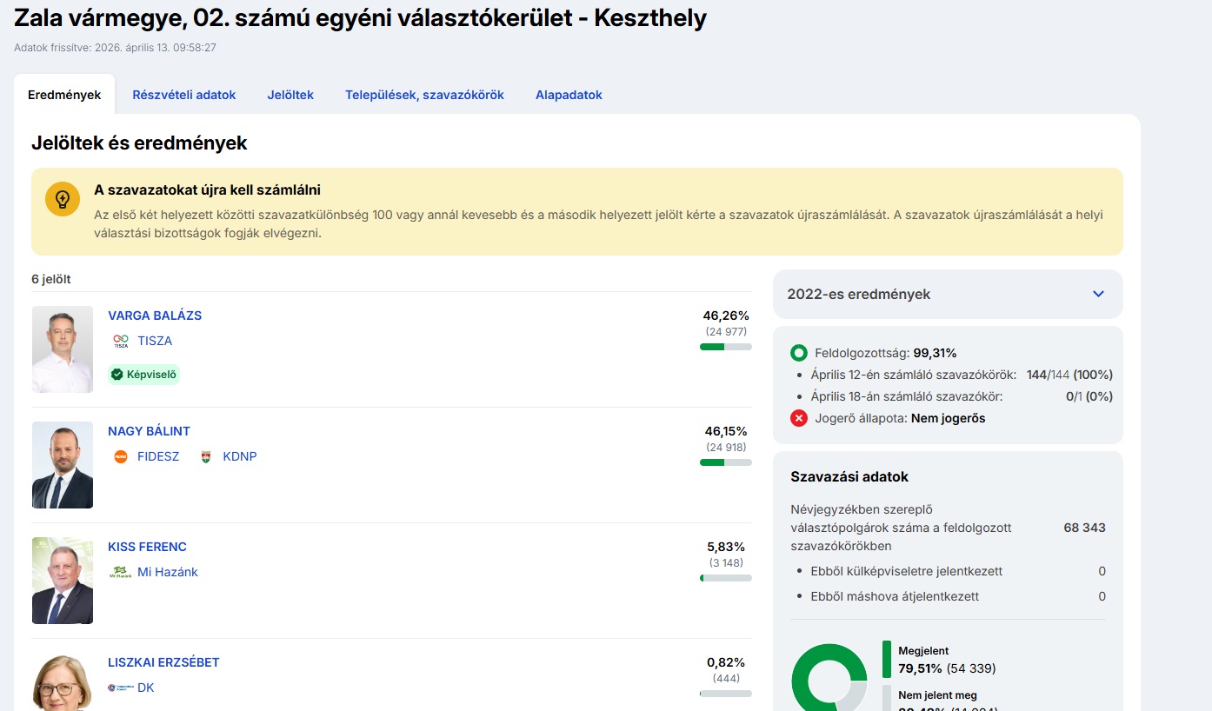Click Kiss Ferenc candidate photo
The image size is (1212, 711).
(x=63, y=581)
